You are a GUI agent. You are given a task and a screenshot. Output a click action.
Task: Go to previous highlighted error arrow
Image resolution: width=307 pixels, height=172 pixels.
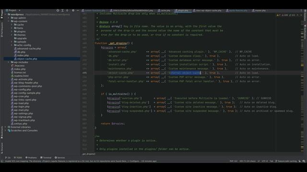pyautogui.click(x=297, y=15)
